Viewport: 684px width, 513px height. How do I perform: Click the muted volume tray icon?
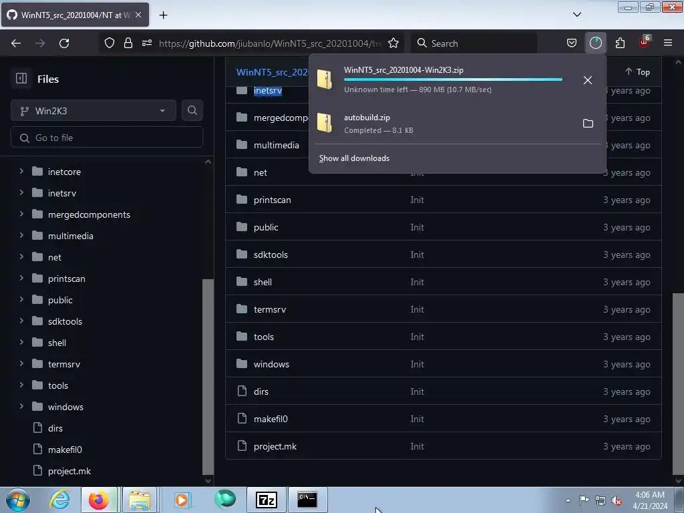click(x=617, y=501)
